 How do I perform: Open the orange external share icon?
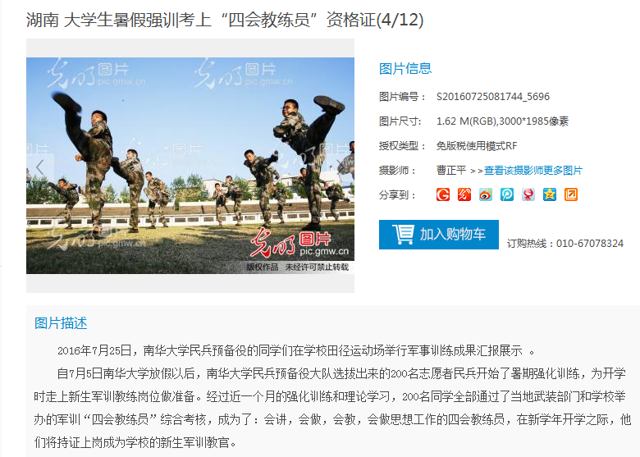click(x=570, y=194)
